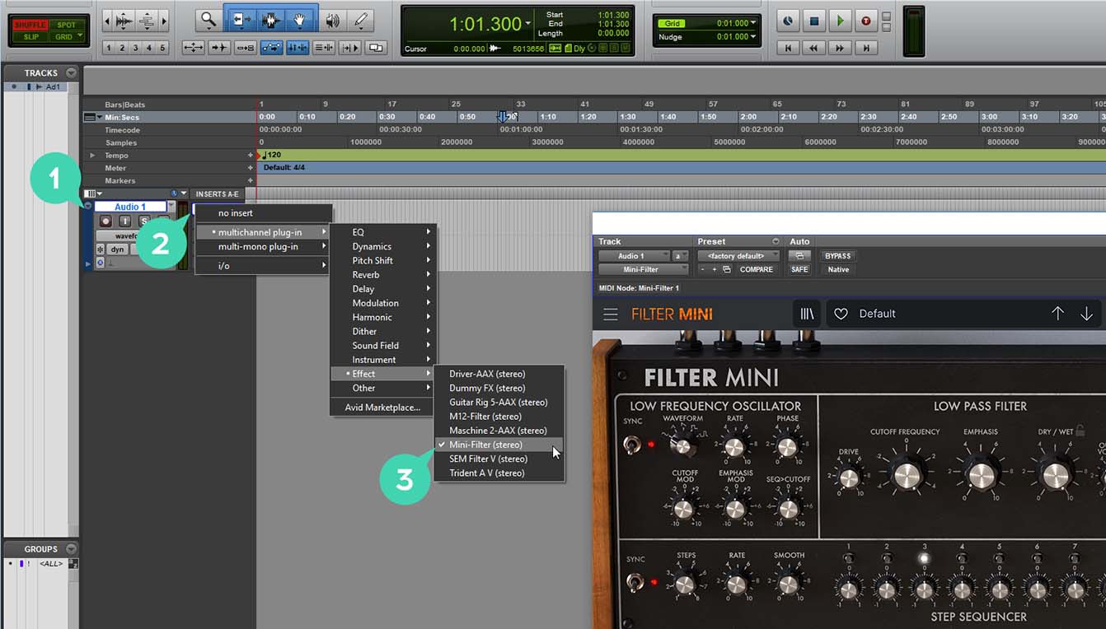Recall zoom preset 5
Viewport: 1106px width, 629px height.
(x=162, y=48)
